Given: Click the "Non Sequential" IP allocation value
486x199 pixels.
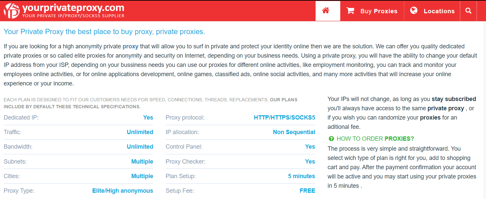Looking at the screenshot, I should [294, 132].
